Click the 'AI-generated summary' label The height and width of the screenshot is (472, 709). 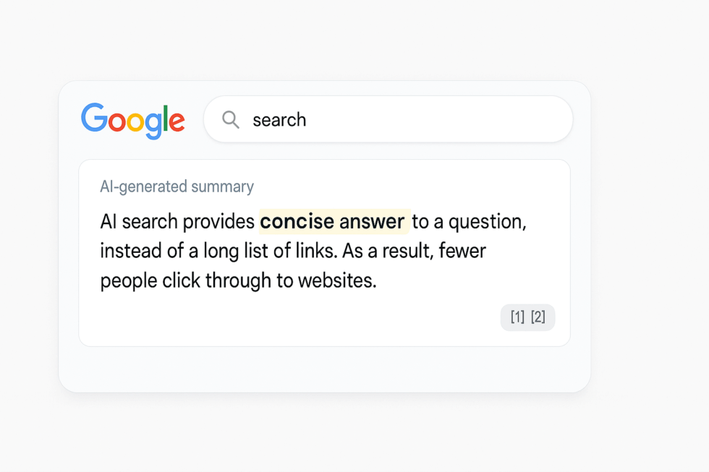pyautogui.click(x=177, y=186)
